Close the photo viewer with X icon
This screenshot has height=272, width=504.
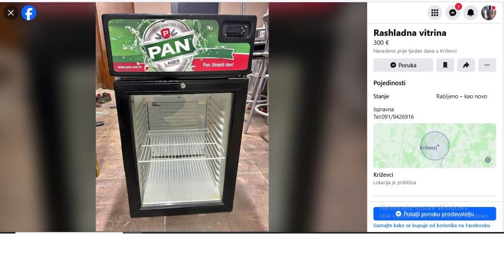(x=10, y=13)
